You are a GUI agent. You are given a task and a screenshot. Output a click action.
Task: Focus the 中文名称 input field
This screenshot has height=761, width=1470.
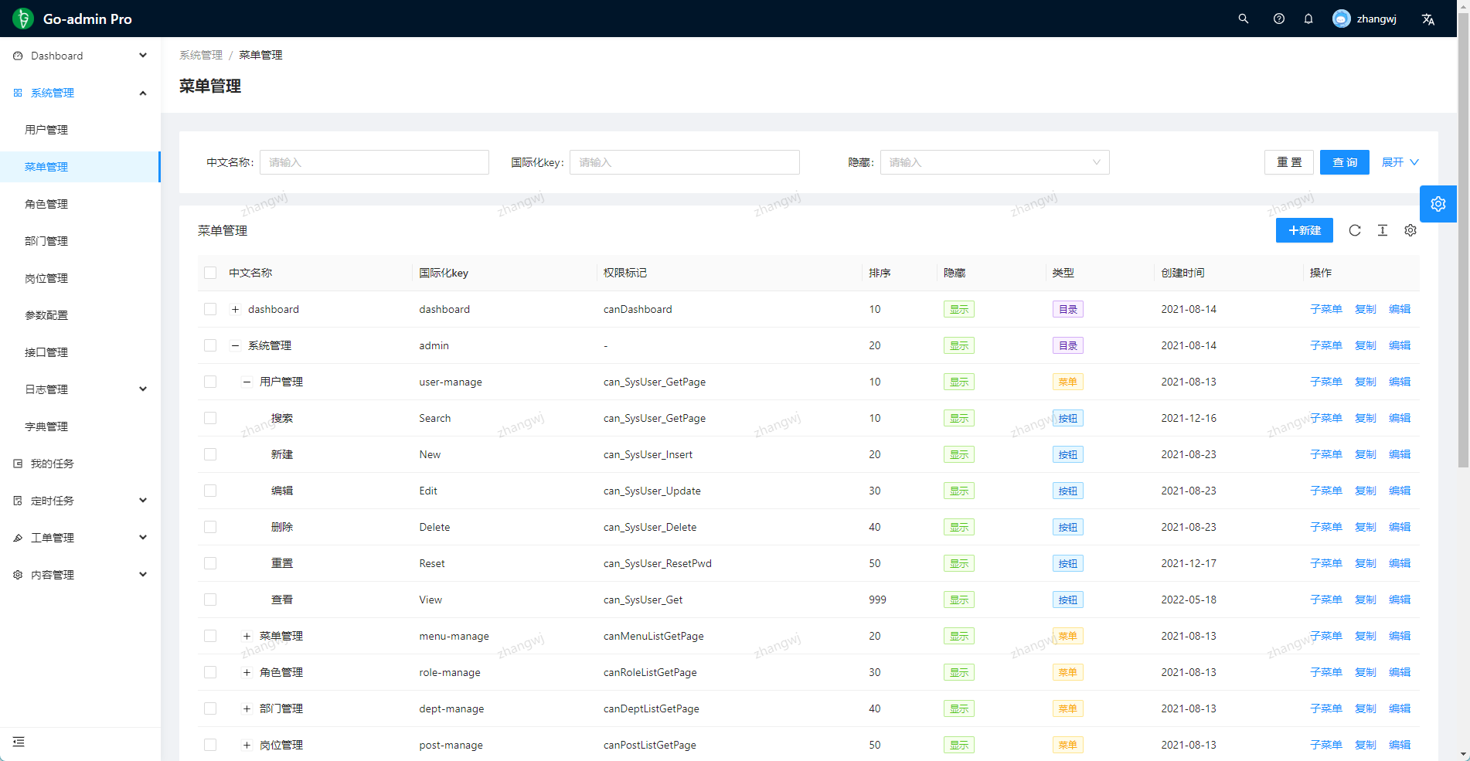tap(374, 162)
